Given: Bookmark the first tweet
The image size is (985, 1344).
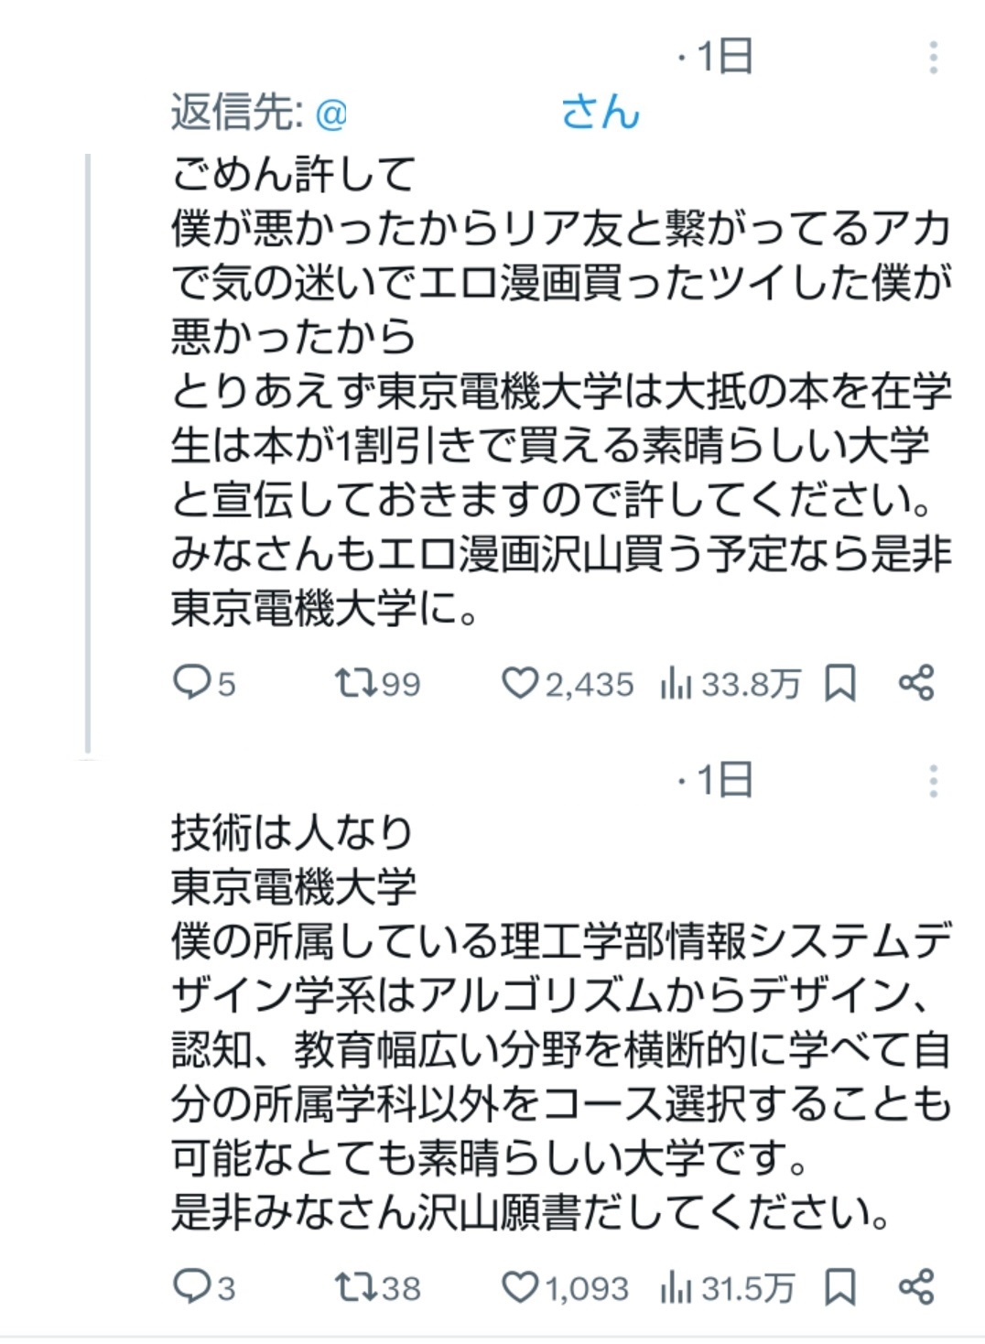Looking at the screenshot, I should click(840, 683).
